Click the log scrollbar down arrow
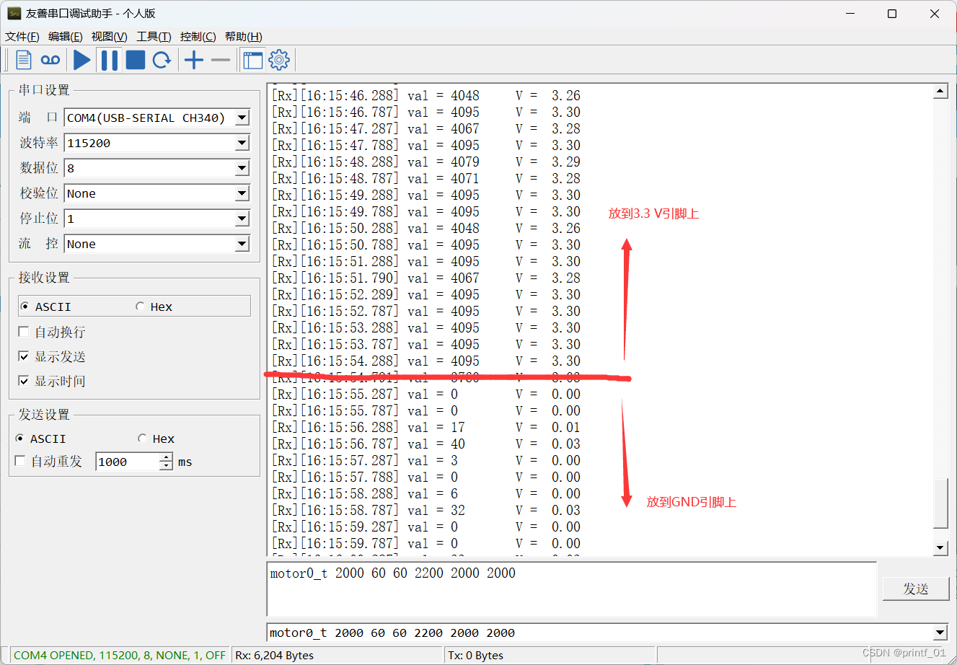The image size is (957, 665). point(940,547)
